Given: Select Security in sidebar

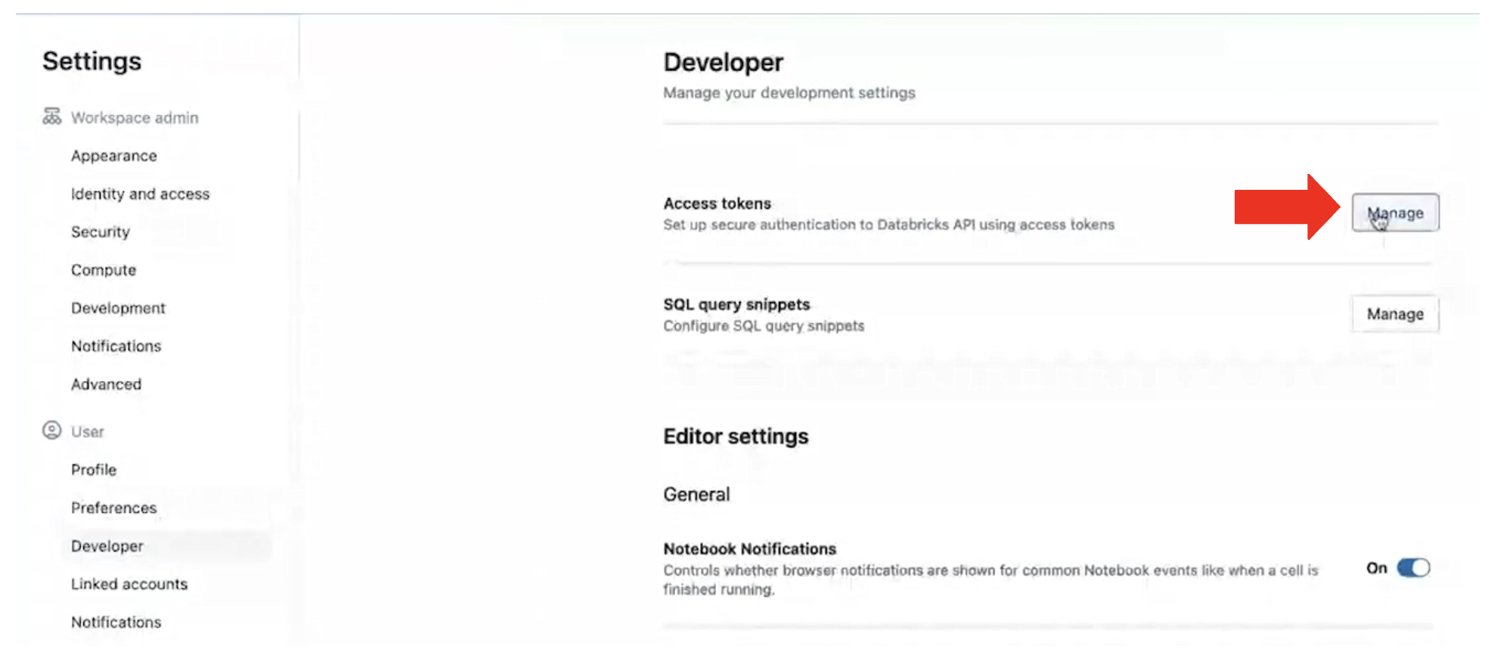Looking at the screenshot, I should click(101, 231).
